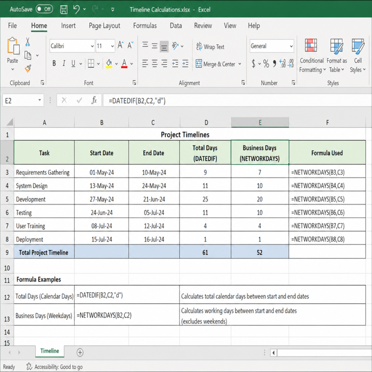Open the Paste options arrow
The image size is (372, 372).
pyautogui.click(x=13, y=69)
